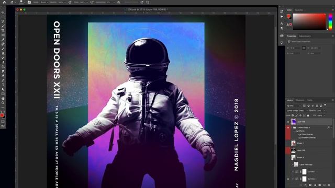Screen dimensions: 335x188
Task: Select the Brush tool in the toolbar
Action: coord(3,49)
